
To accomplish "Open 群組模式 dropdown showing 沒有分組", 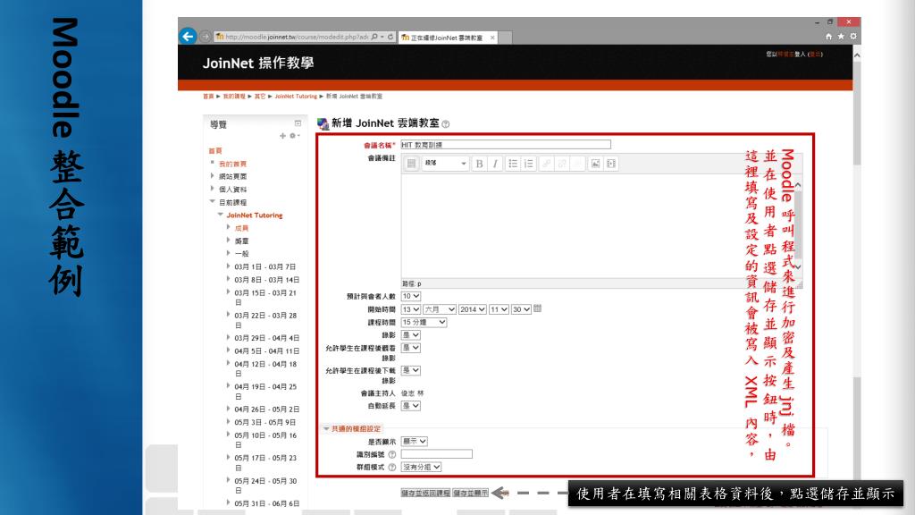I will (x=422, y=467).
